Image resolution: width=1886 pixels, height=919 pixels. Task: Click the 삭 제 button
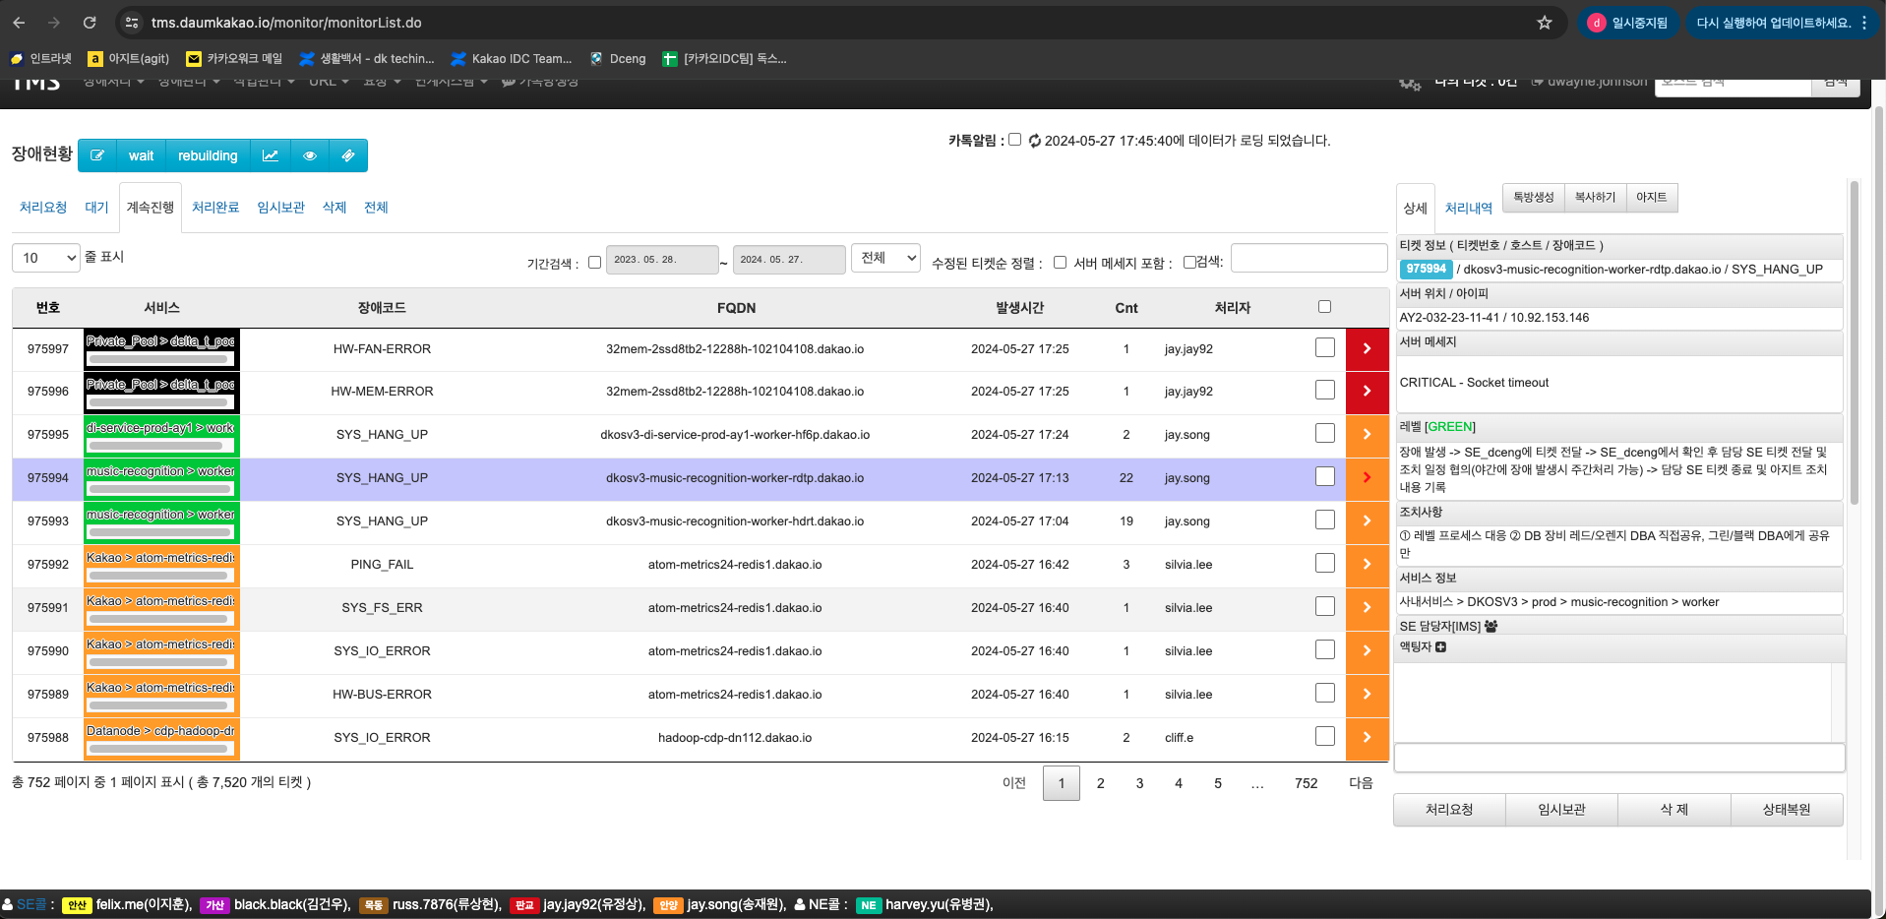[x=1674, y=810]
